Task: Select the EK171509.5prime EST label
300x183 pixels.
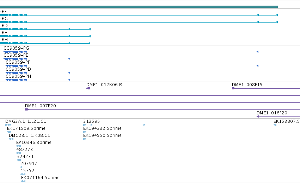Action: point(26,128)
